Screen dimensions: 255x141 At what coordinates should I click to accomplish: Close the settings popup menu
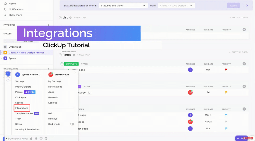[75, 73]
